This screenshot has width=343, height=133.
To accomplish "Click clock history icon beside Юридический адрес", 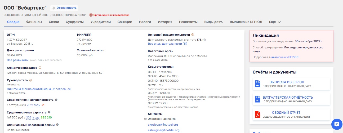I will (x=40, y=68).
